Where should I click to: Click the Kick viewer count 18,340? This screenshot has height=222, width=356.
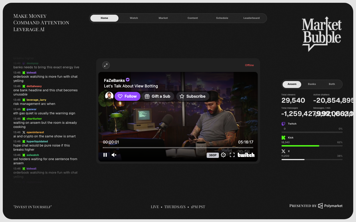click(286, 142)
